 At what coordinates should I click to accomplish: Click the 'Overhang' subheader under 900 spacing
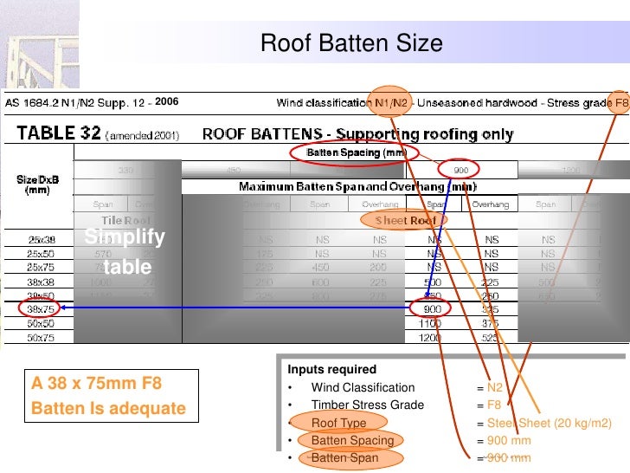click(x=490, y=204)
